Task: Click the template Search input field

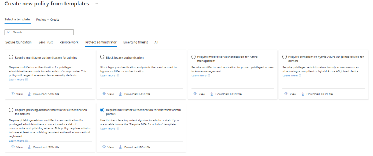Action: (39, 32)
